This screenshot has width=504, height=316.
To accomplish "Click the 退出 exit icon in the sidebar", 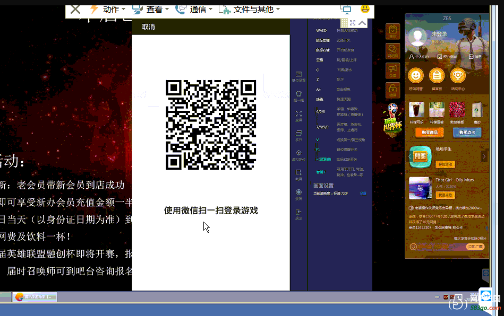I will 298,214.
